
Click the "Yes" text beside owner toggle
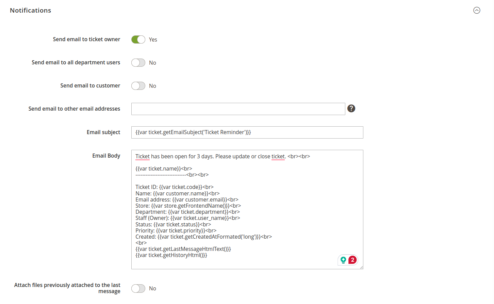coord(153,40)
